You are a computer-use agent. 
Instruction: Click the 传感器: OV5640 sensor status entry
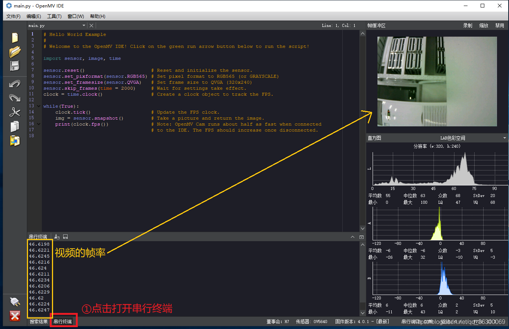click(312, 322)
